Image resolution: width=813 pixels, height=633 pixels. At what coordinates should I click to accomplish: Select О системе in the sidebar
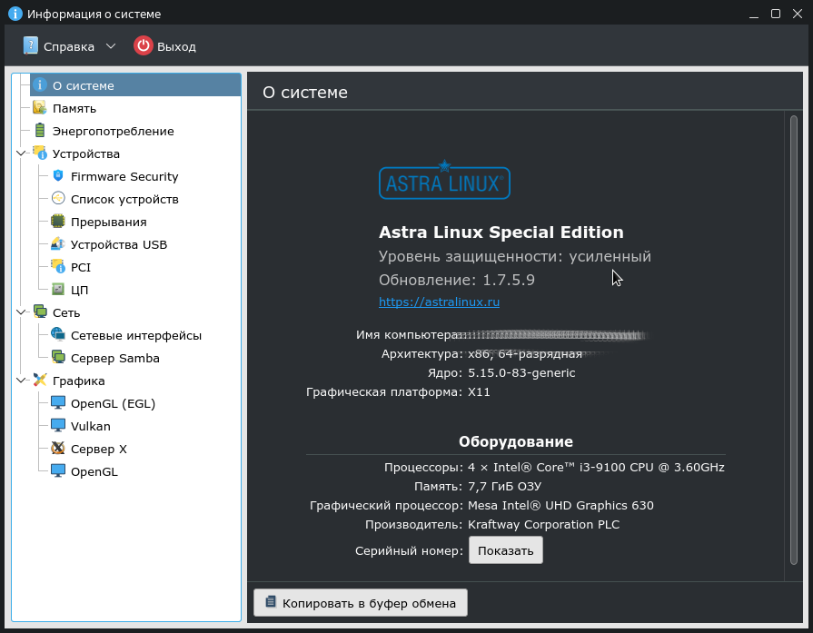[x=136, y=85]
